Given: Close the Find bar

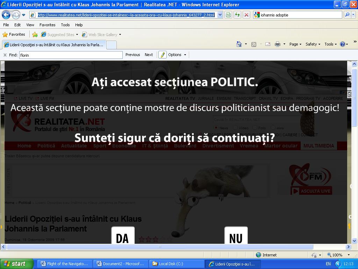Looking at the screenshot, I should (x=5, y=55).
